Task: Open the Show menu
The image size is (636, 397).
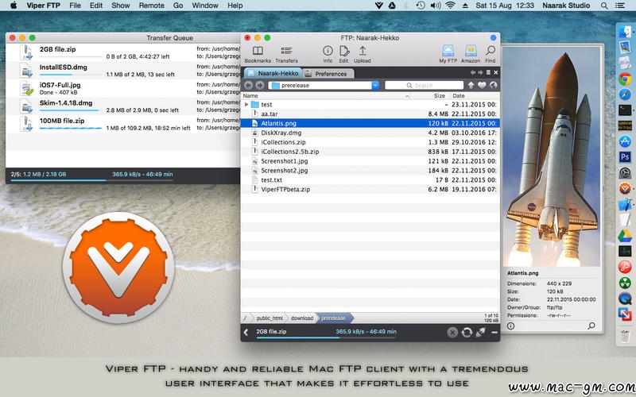Action: click(x=121, y=6)
